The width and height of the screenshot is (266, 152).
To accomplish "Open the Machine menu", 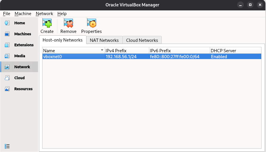I will [23, 14].
